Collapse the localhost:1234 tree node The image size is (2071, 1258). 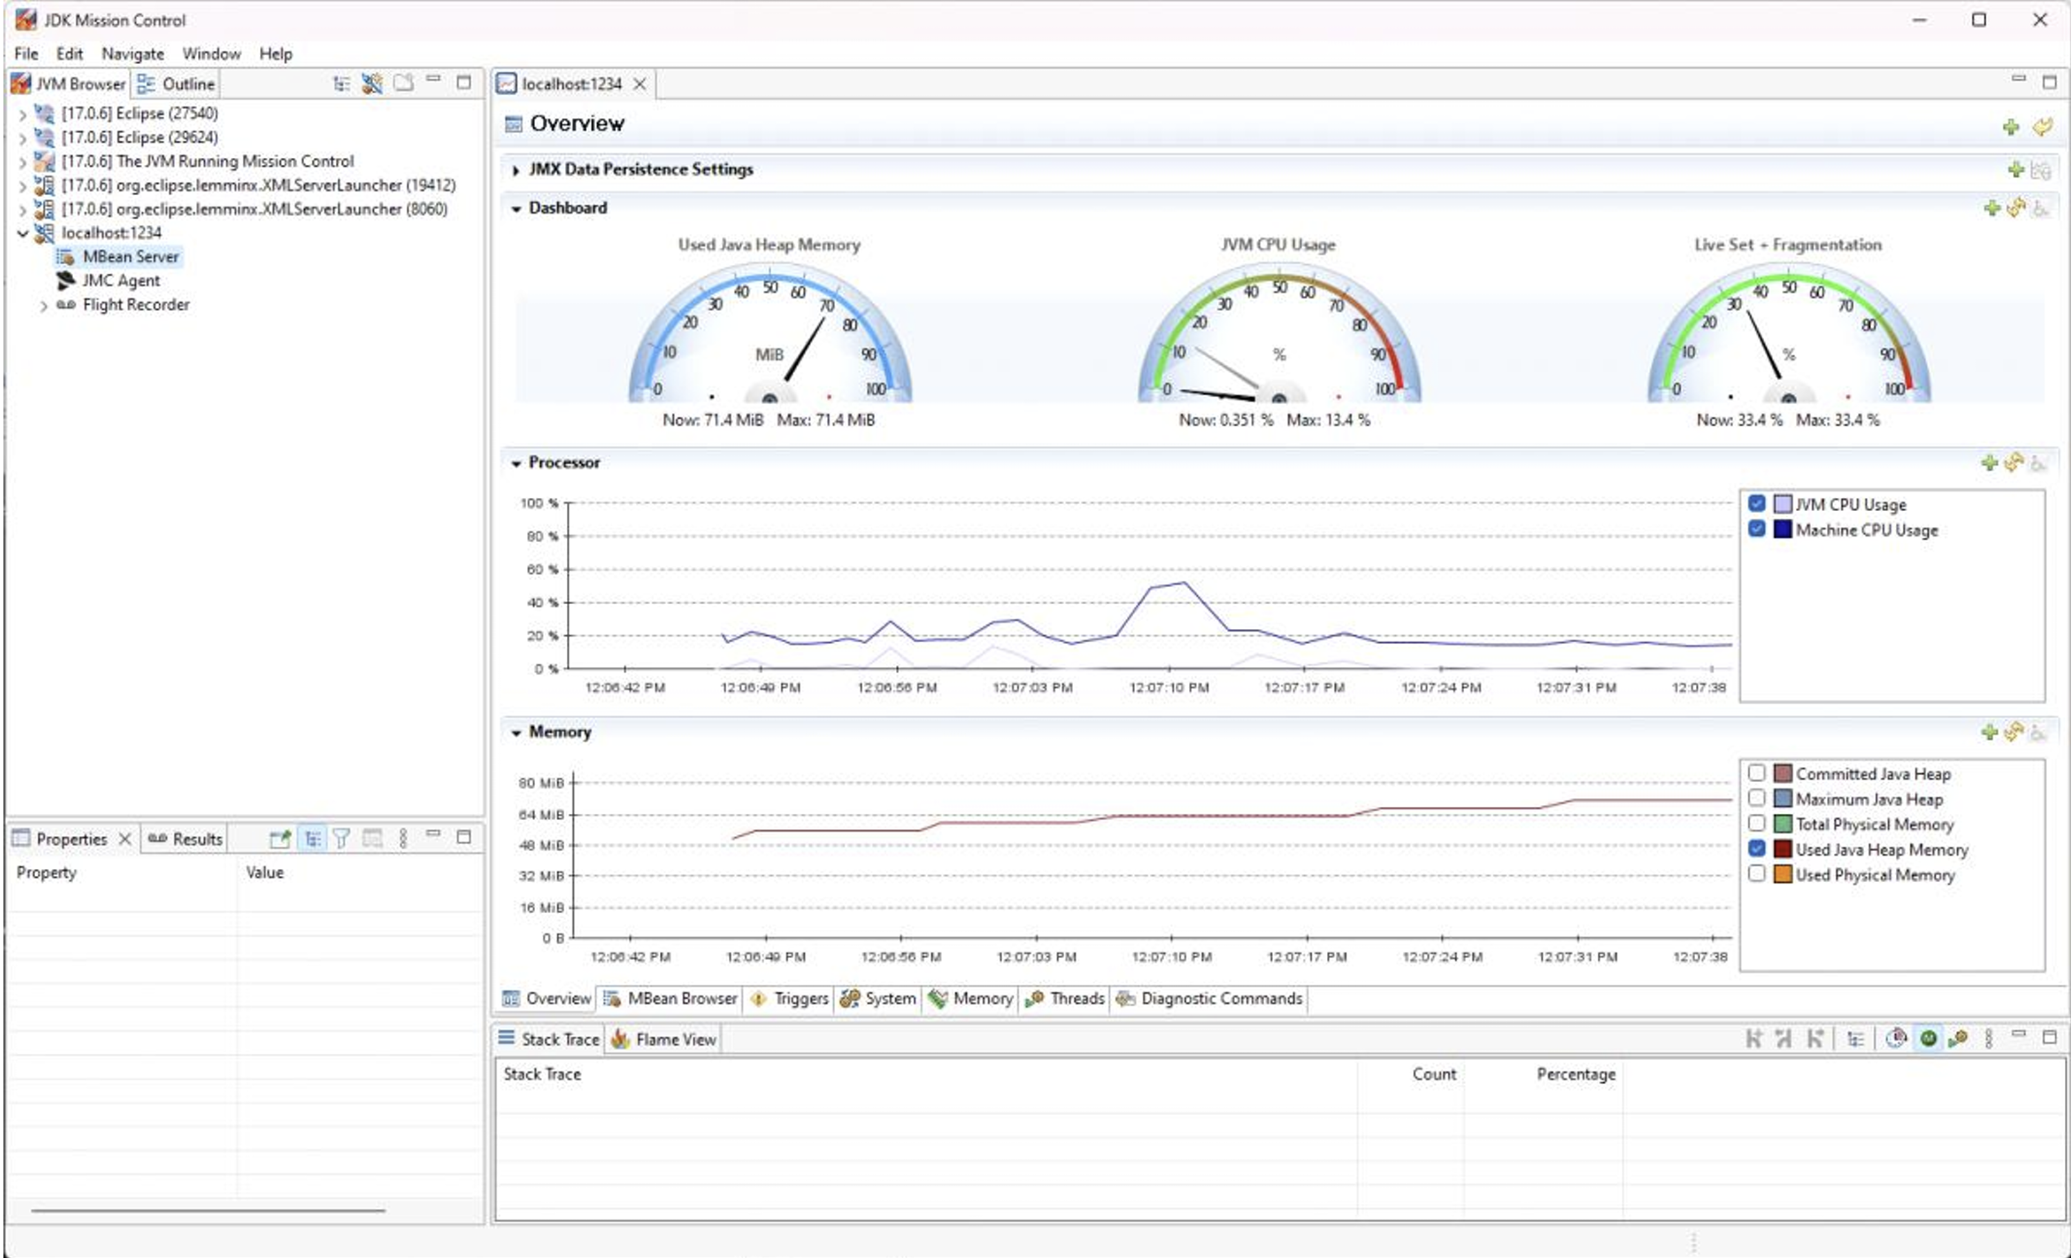pyautogui.click(x=23, y=234)
